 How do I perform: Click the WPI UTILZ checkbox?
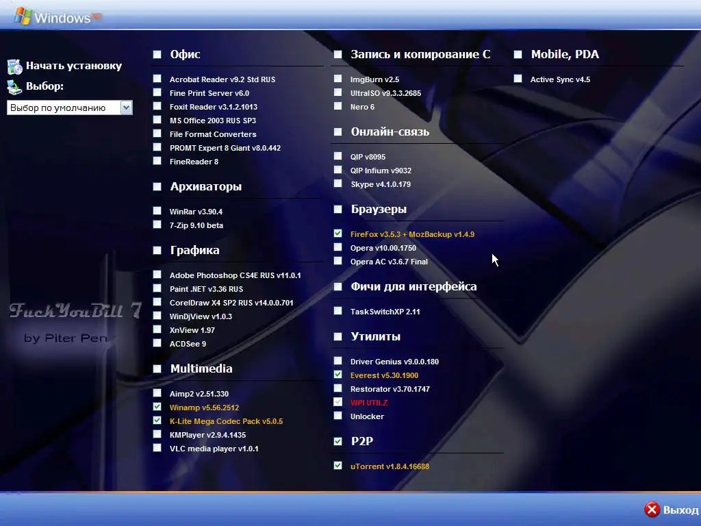click(x=338, y=401)
